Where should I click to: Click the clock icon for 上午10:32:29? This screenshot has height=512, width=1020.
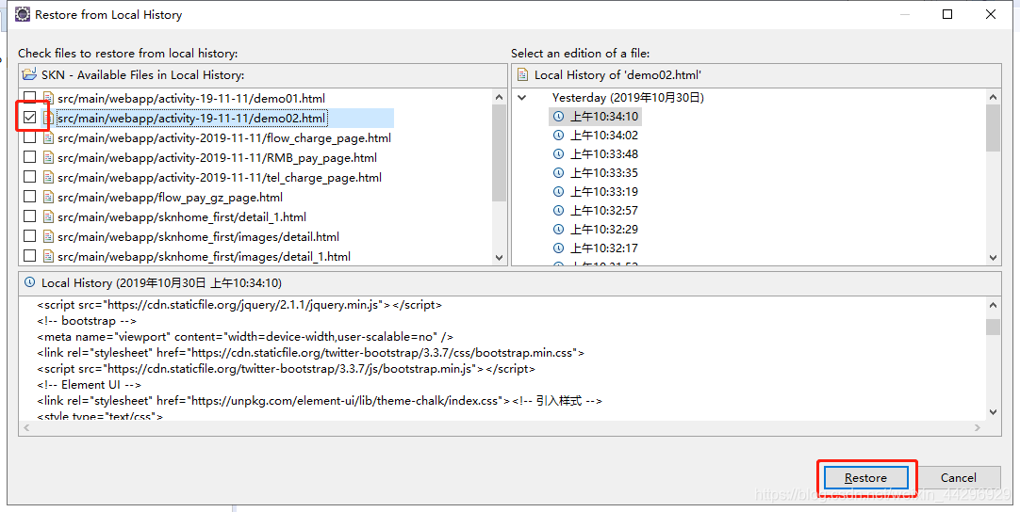(x=558, y=230)
